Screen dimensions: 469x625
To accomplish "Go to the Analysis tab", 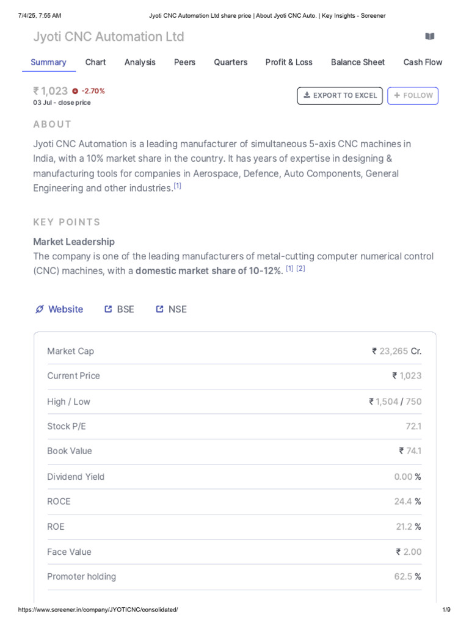I will click(140, 62).
